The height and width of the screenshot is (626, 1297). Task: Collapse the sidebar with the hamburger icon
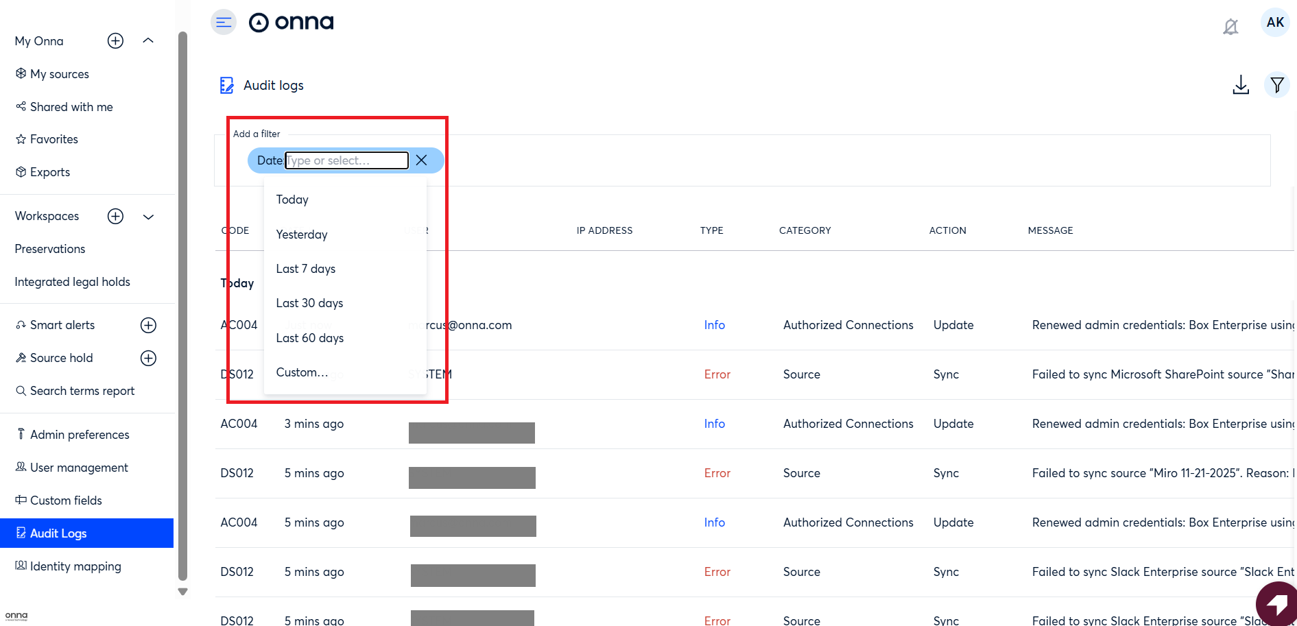[223, 23]
